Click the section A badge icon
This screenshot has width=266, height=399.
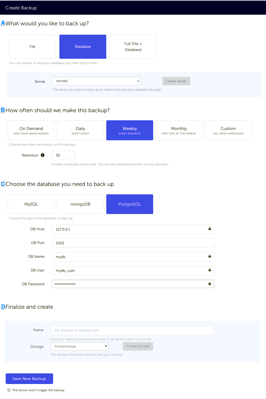click(3, 23)
